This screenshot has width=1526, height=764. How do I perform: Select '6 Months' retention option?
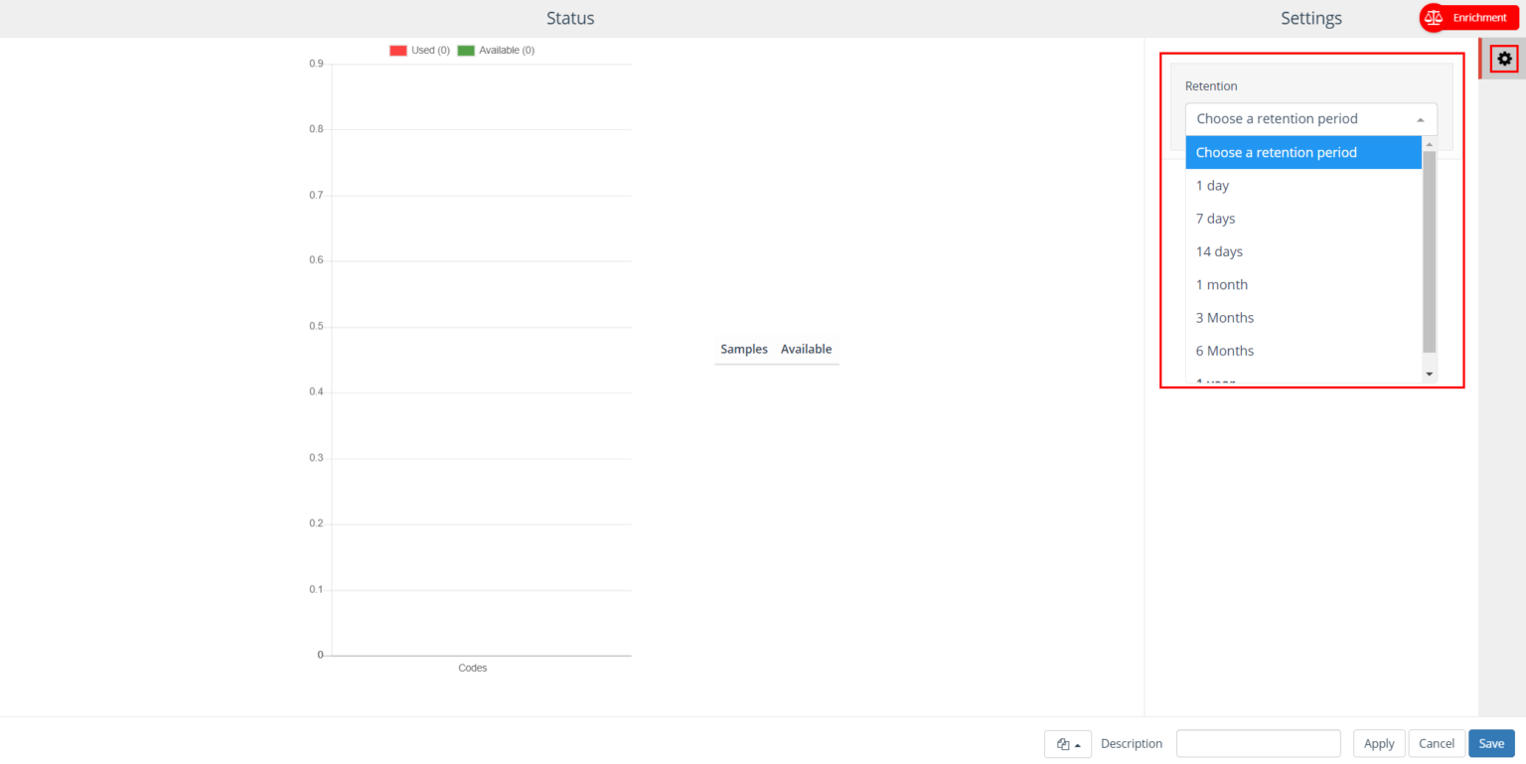[x=1224, y=351]
